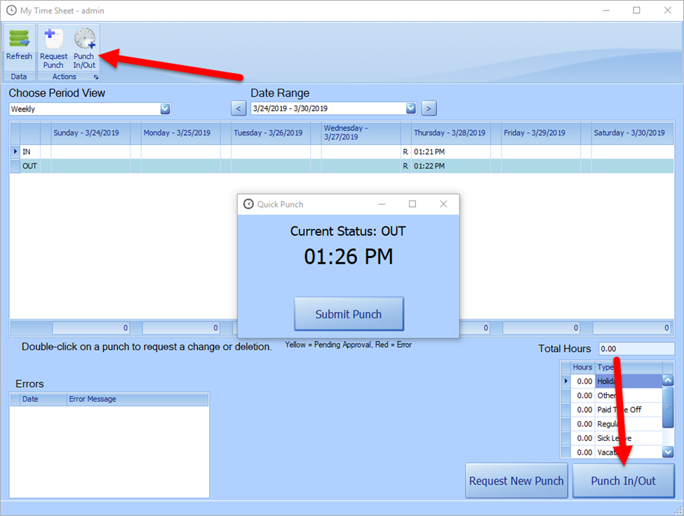This screenshot has height=516, width=684.
Task: Expand the Choose Period View dropdown
Action: [165, 109]
